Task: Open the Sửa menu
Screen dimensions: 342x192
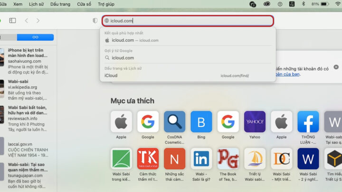Action: click(3, 4)
